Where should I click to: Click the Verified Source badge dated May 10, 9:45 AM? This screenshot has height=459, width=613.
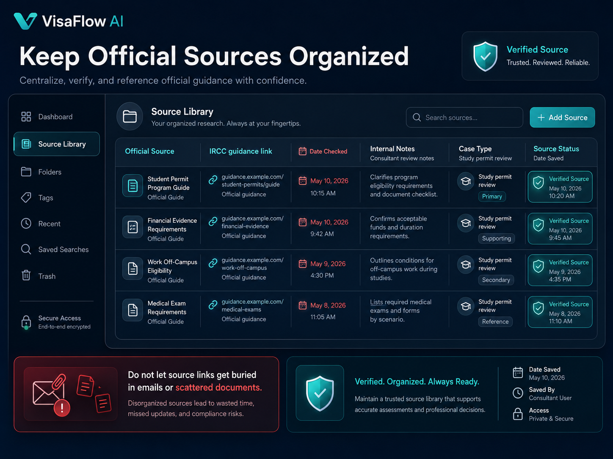(560, 229)
